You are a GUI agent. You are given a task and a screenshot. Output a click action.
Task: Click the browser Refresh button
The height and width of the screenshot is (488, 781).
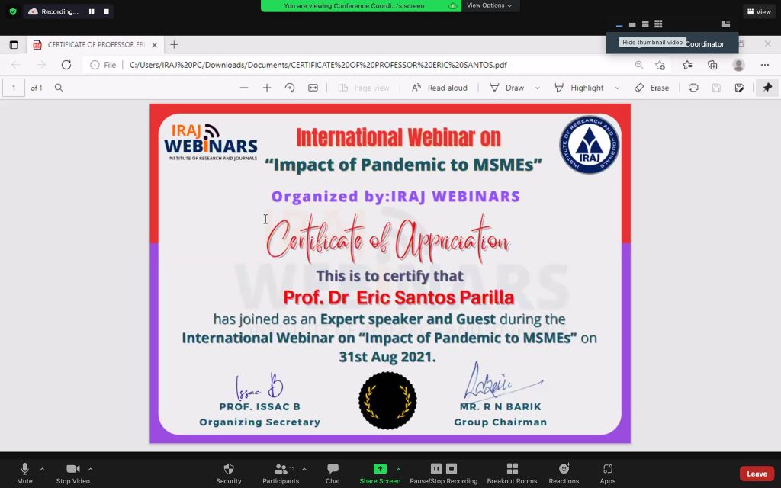tap(66, 65)
